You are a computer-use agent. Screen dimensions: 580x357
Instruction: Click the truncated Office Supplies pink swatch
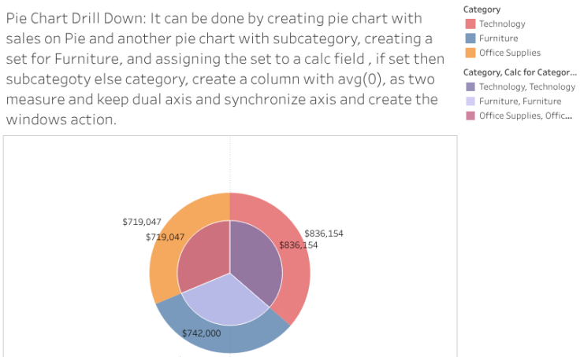point(469,116)
